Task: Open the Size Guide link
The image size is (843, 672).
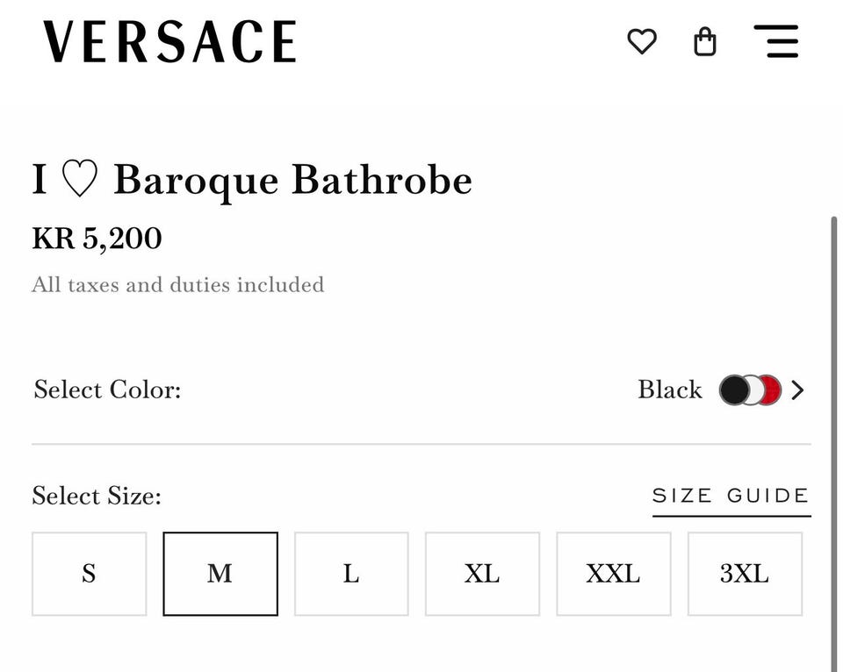Action: (731, 497)
